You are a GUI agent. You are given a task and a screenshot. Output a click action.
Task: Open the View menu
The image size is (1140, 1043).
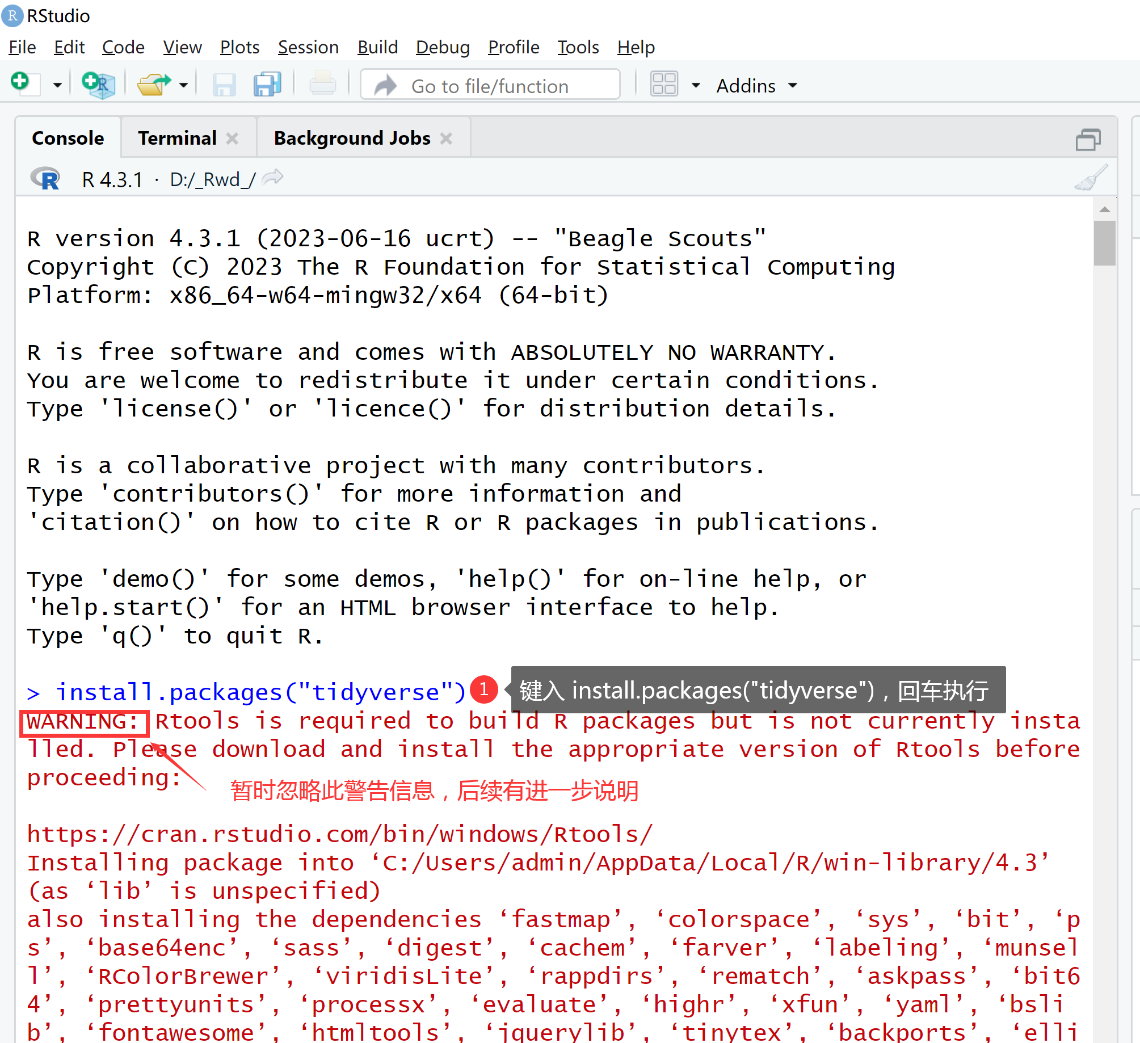(182, 47)
